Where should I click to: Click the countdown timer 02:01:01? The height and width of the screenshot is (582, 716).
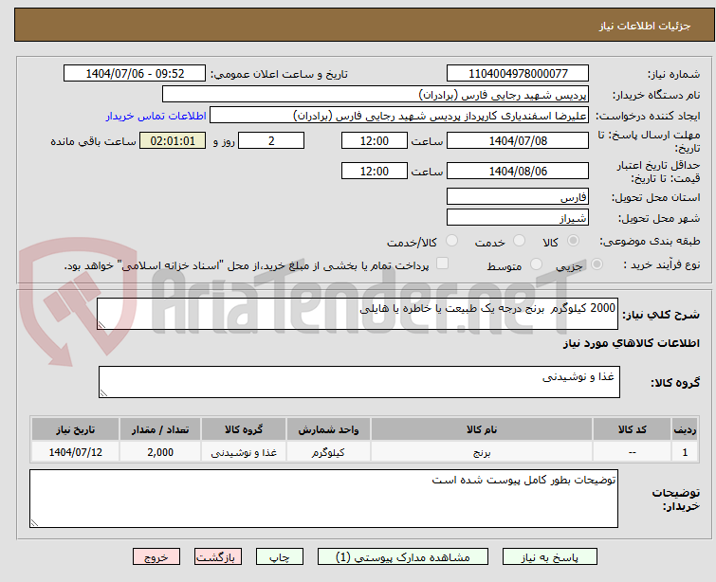point(173,140)
